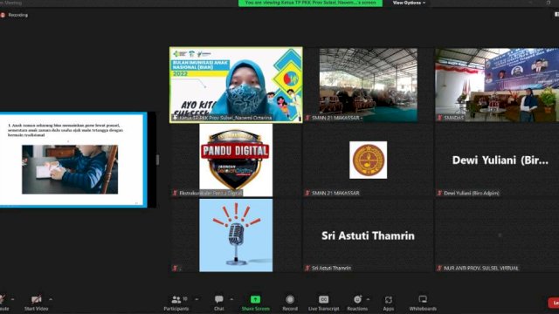This screenshot has width=559, height=314.
Task: Click 'Ekstrakurikuler Pandu Digital' name label text
Action: 210,193
